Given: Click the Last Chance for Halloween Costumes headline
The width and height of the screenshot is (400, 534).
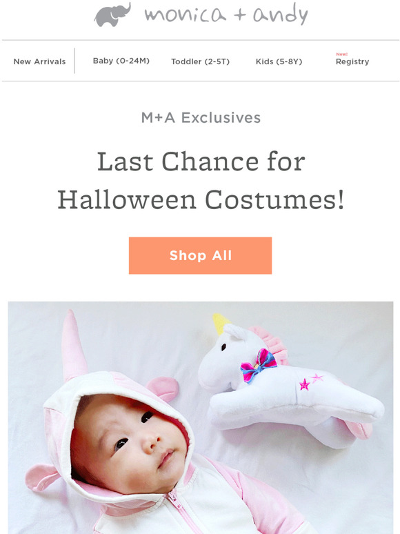Looking at the screenshot, I should click(x=201, y=181).
